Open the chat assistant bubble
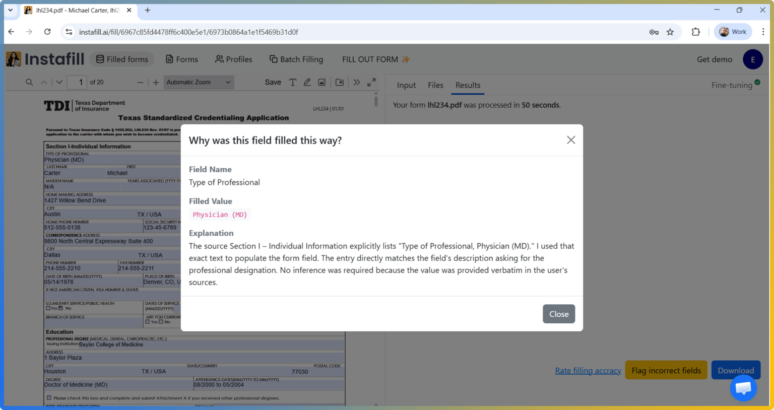 point(743,388)
